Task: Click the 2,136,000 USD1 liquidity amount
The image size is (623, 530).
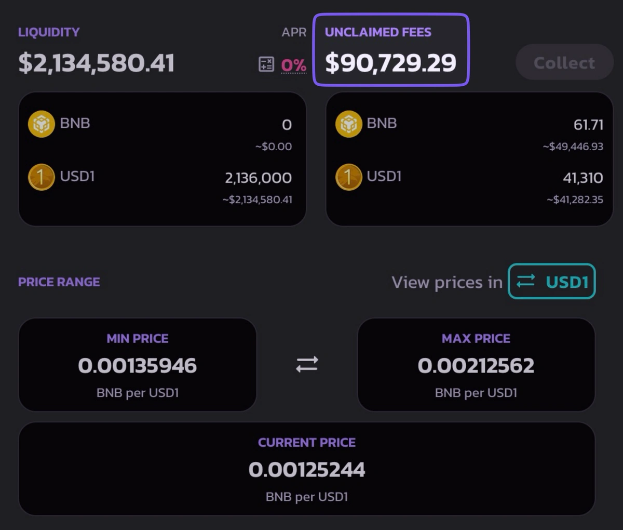Action: point(258,178)
